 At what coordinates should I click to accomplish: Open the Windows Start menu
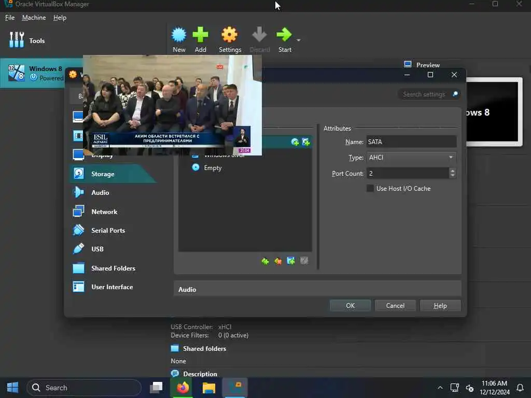(x=12, y=388)
